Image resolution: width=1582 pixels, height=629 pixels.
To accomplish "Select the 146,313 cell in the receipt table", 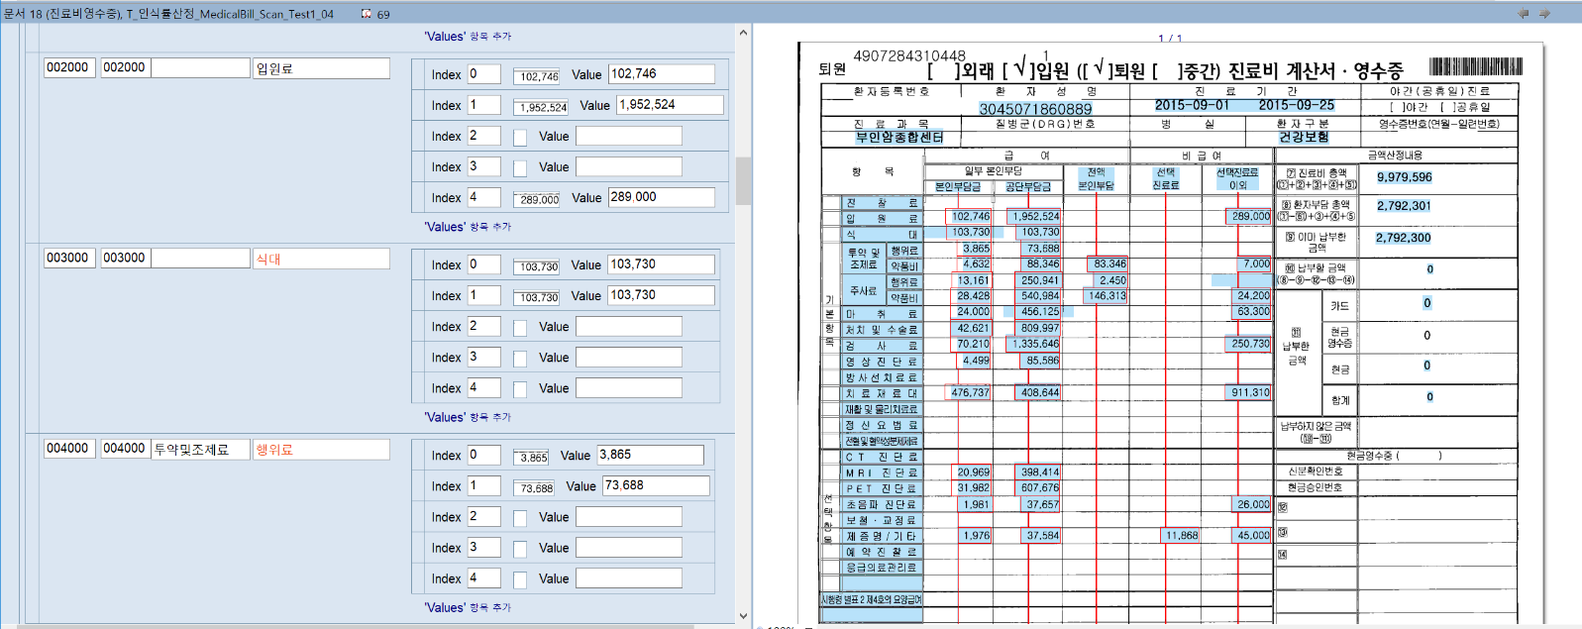I will coord(1107,295).
